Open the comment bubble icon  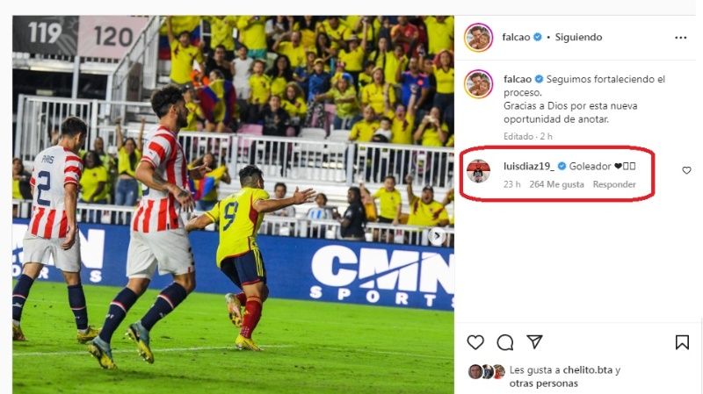point(504,342)
